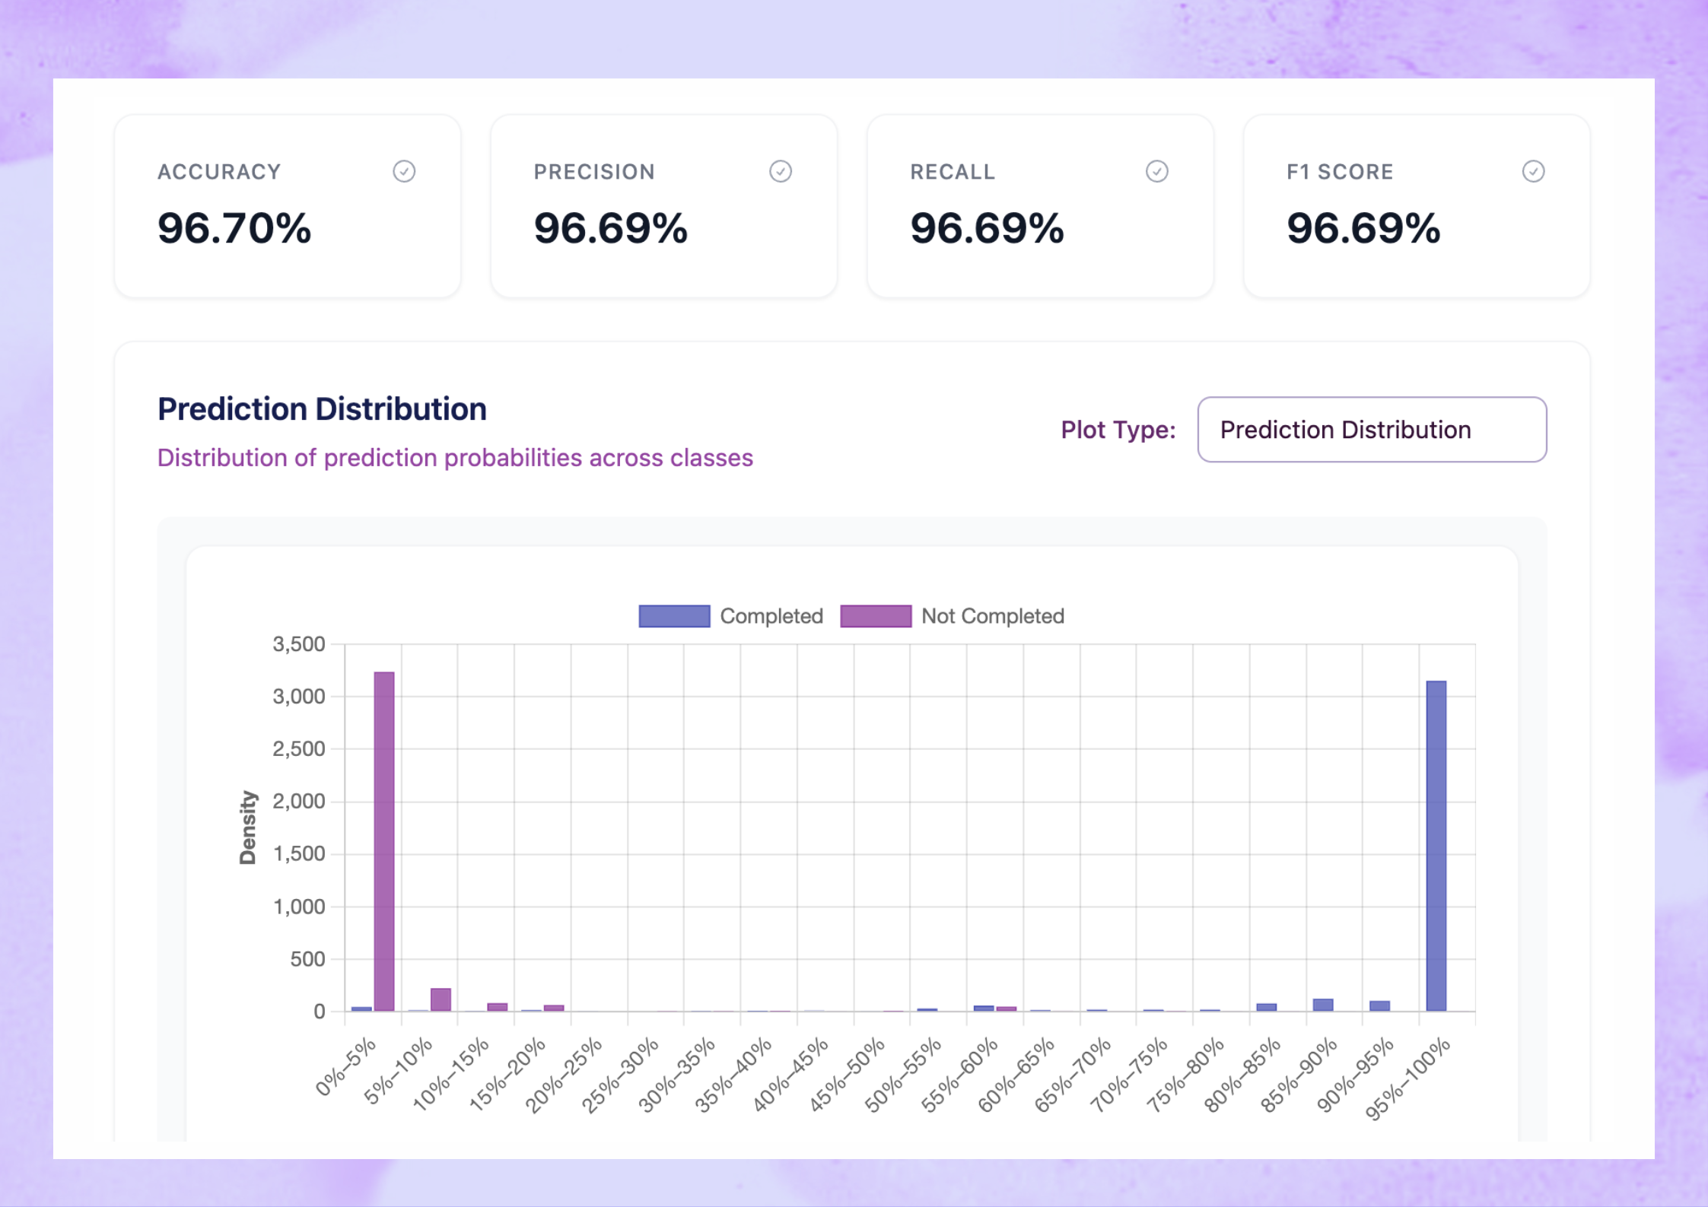Click the Completed bar in 85%–90% bin
This screenshot has height=1207, width=1708.
pos(1323,1005)
